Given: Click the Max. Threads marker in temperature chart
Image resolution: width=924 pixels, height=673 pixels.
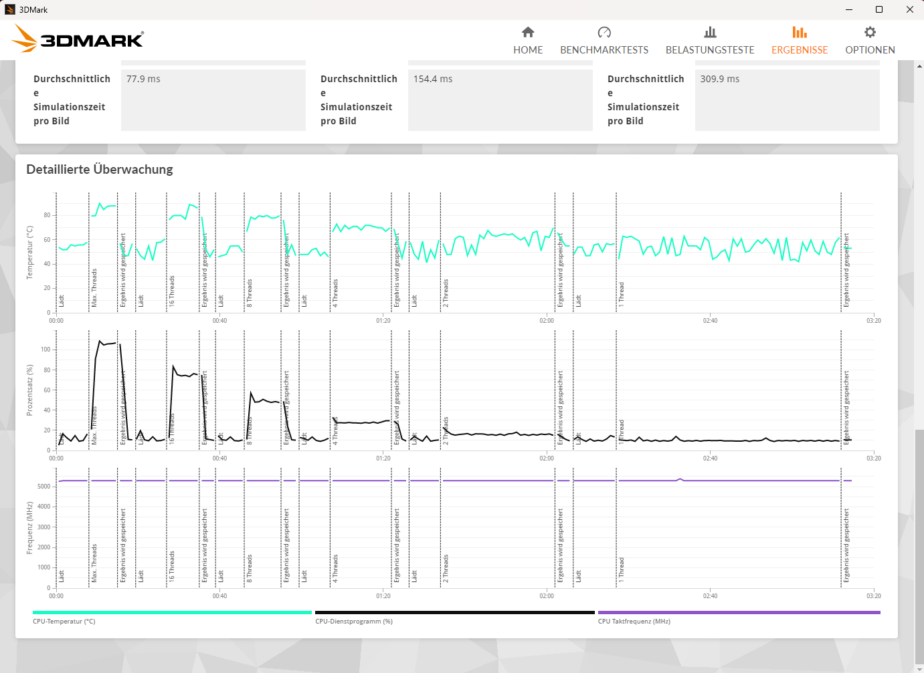Looking at the screenshot, I should tap(94, 288).
